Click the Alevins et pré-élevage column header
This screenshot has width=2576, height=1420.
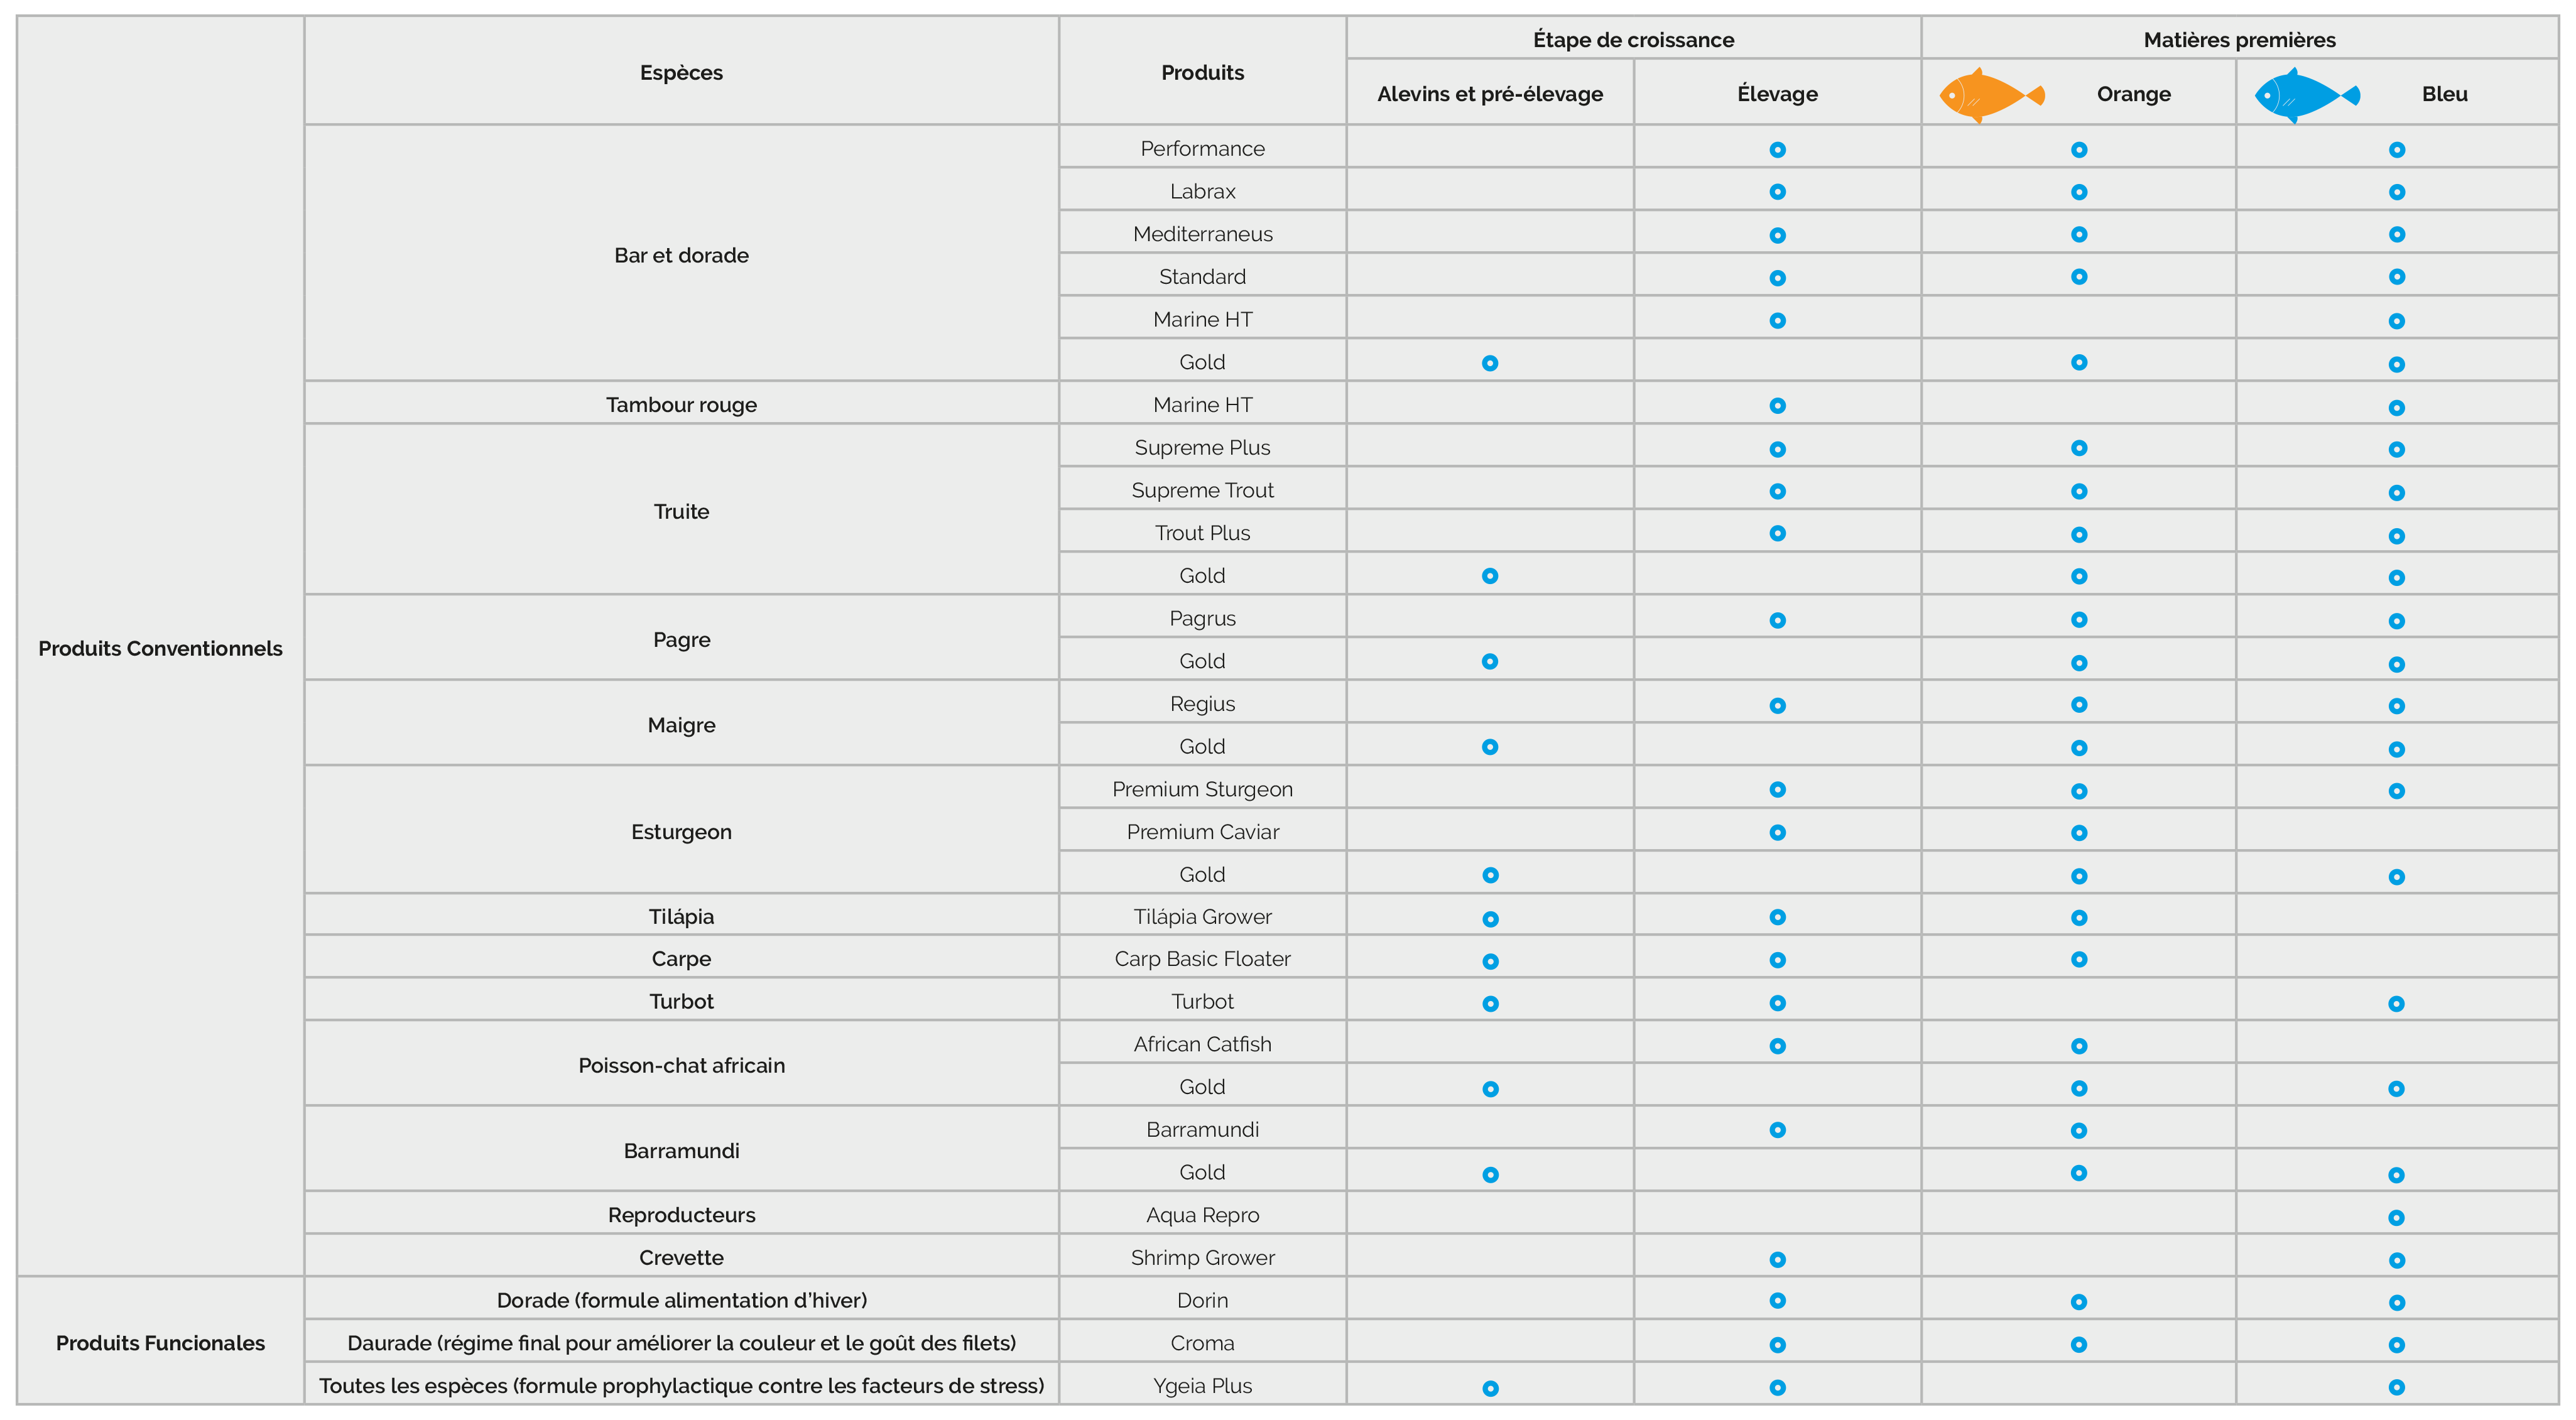(1489, 94)
